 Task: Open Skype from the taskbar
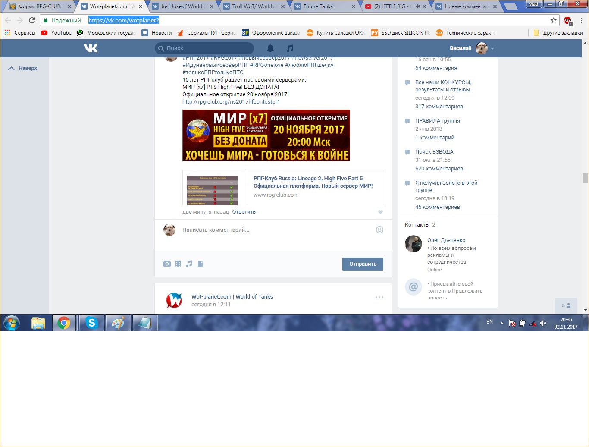[91, 323]
